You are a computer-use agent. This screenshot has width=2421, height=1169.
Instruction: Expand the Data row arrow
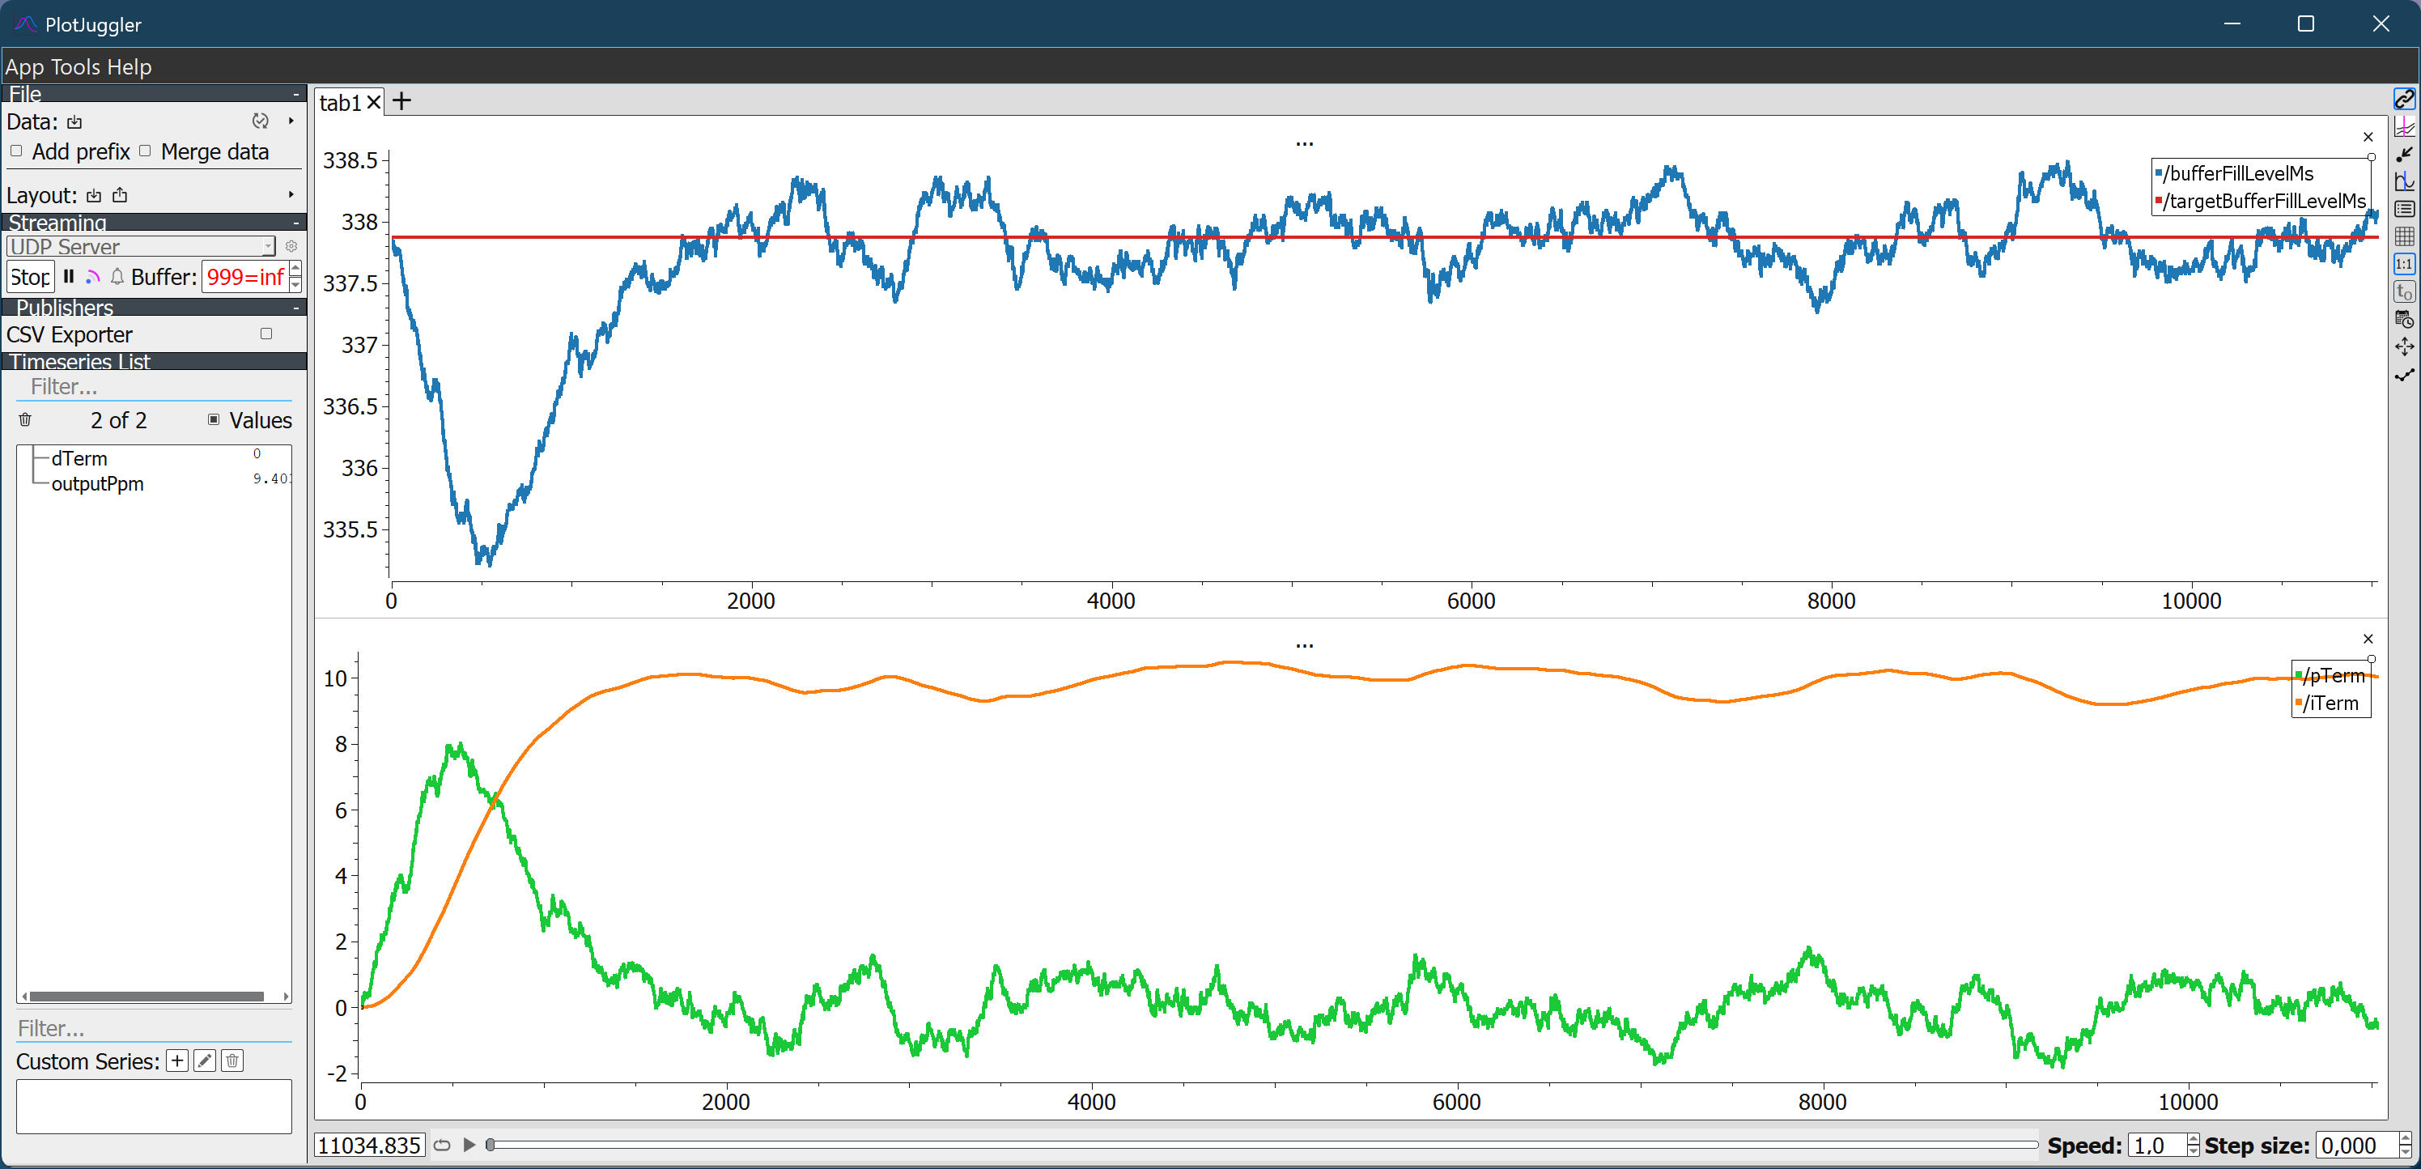click(291, 121)
